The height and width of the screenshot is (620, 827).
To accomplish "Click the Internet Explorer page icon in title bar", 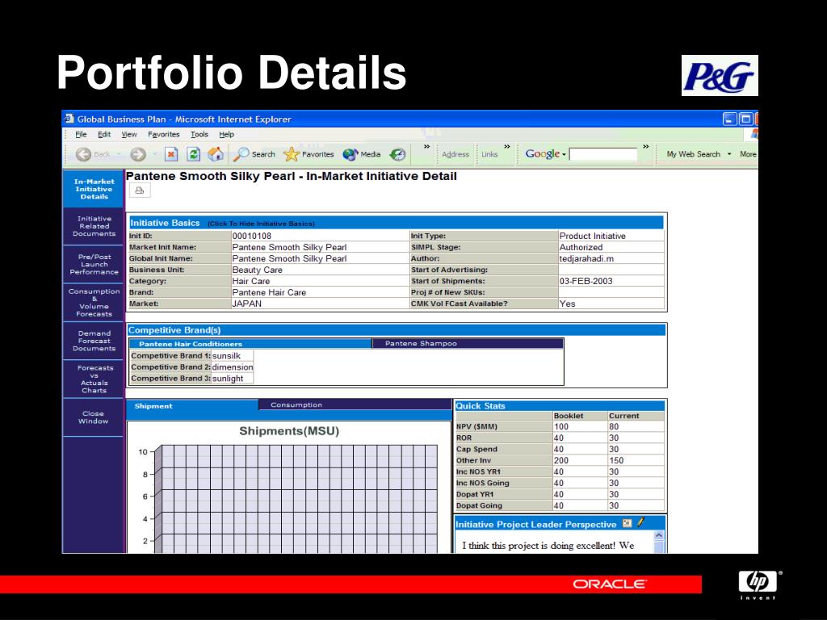I will 69,119.
